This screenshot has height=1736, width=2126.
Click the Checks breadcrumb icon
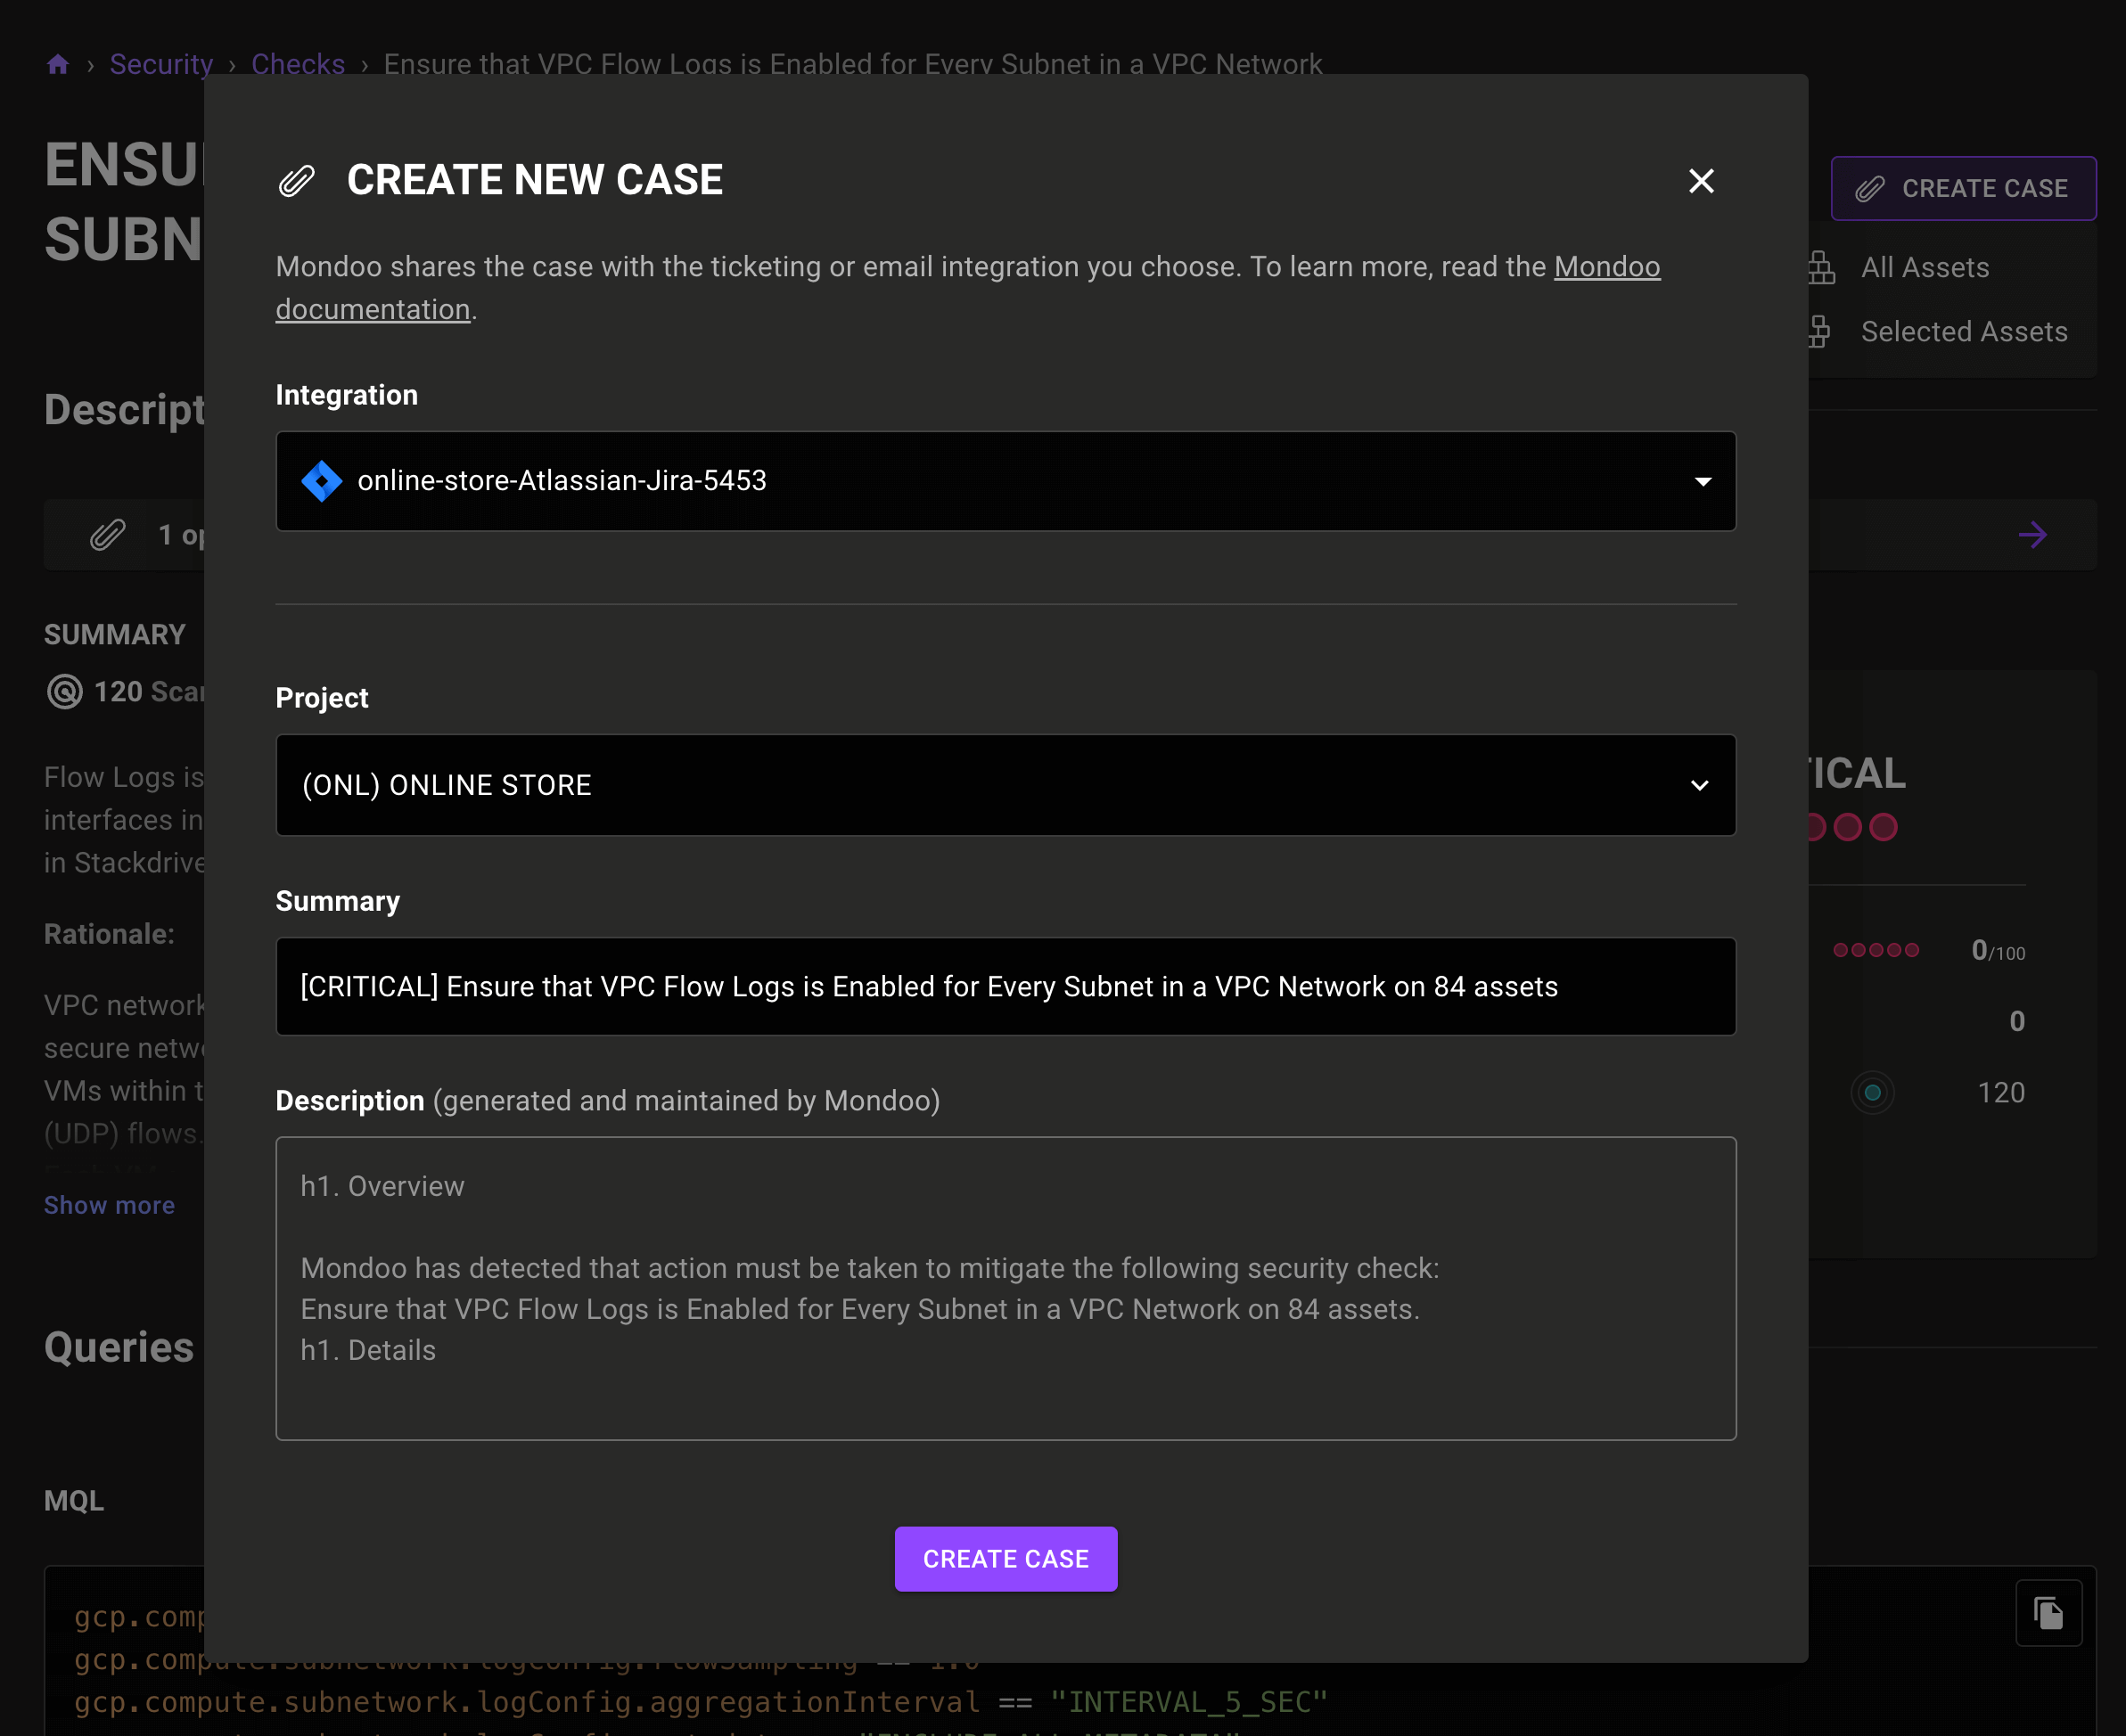[297, 65]
